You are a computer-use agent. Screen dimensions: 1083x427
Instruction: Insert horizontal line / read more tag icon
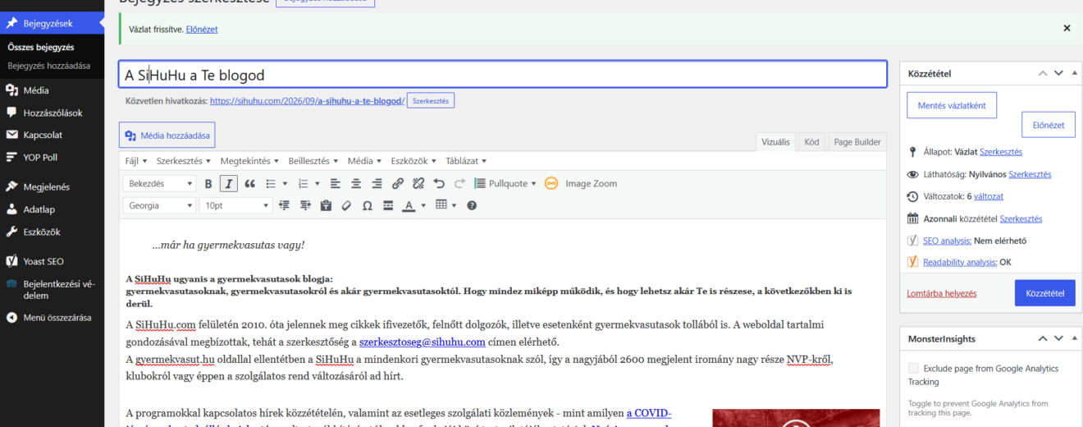[387, 205]
